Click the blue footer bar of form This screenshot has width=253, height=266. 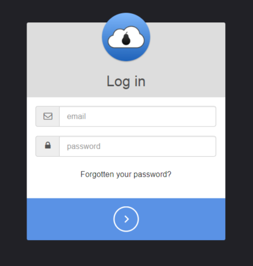(x=126, y=219)
